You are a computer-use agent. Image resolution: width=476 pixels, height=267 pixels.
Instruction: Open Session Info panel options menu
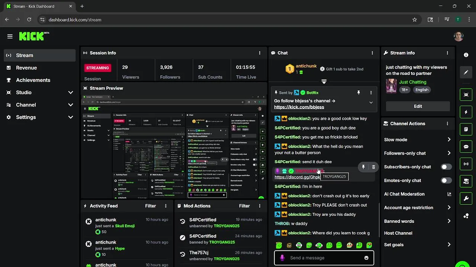(x=260, y=53)
